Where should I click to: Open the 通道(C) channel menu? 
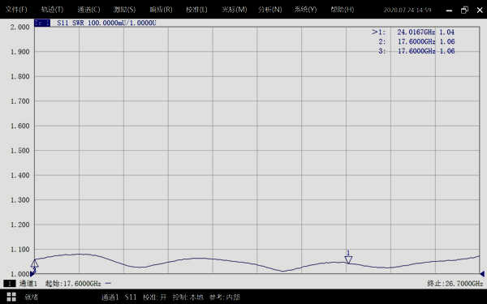pyautogui.click(x=88, y=10)
